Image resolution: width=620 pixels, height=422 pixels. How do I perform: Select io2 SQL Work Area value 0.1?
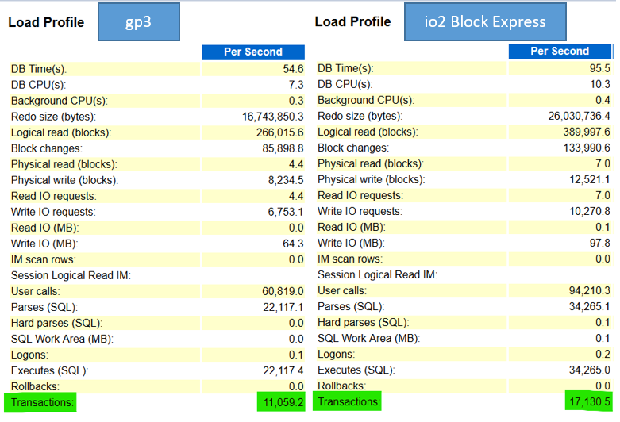603,338
